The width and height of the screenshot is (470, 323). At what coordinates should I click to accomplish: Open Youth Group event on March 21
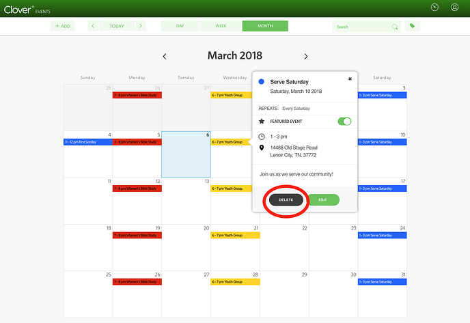coord(235,235)
